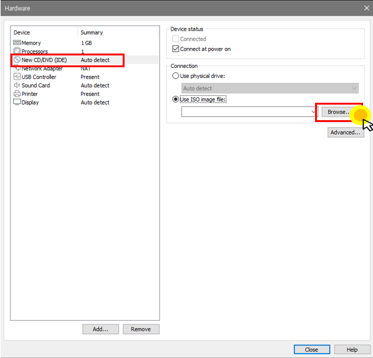
Task: Open the Auto detect physical drive dropdown
Action: click(270, 88)
